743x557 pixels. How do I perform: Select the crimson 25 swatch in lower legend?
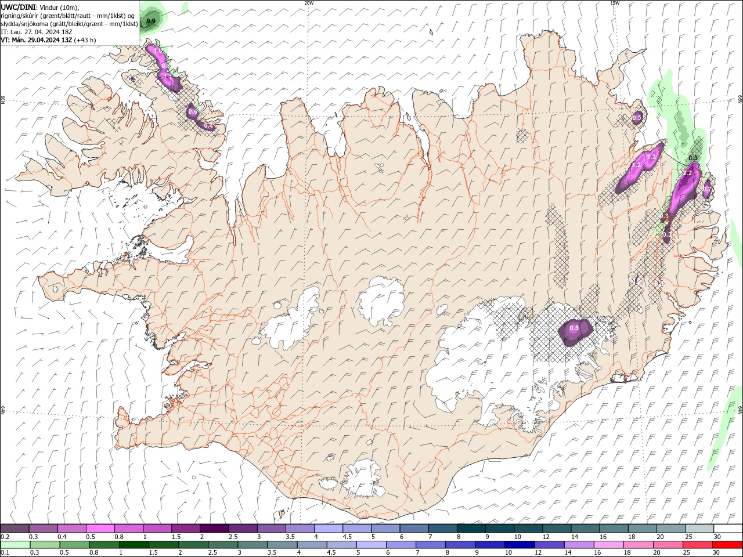[698, 545]
